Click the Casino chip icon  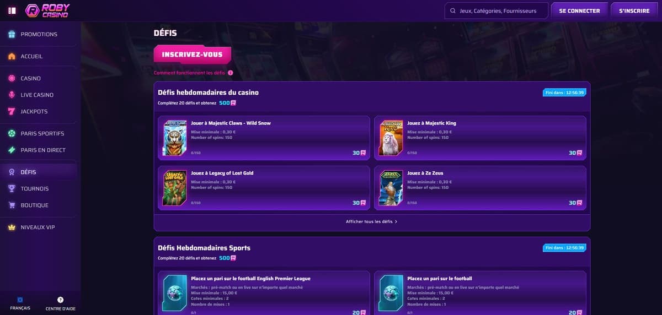12,78
